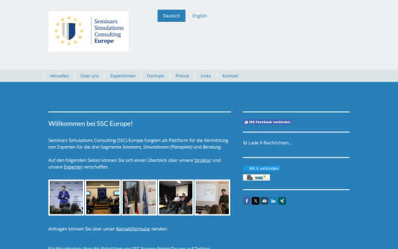Open the photo of the speaker in a blue suit
Image resolution: width=398 pixels, height=249 pixels.
click(66, 197)
